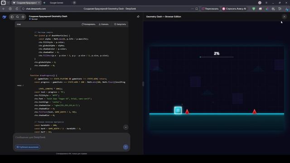Focus the Сообщение для DeepSeek input field
This screenshot has width=290, height=163.
(x=72, y=137)
